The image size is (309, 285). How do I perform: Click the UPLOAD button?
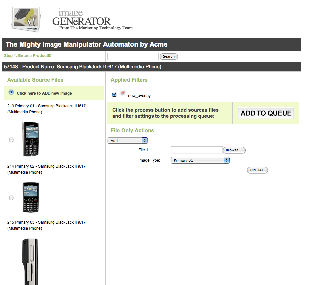click(x=257, y=170)
